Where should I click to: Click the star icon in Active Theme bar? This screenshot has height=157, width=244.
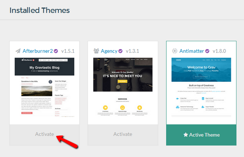coord(186,135)
